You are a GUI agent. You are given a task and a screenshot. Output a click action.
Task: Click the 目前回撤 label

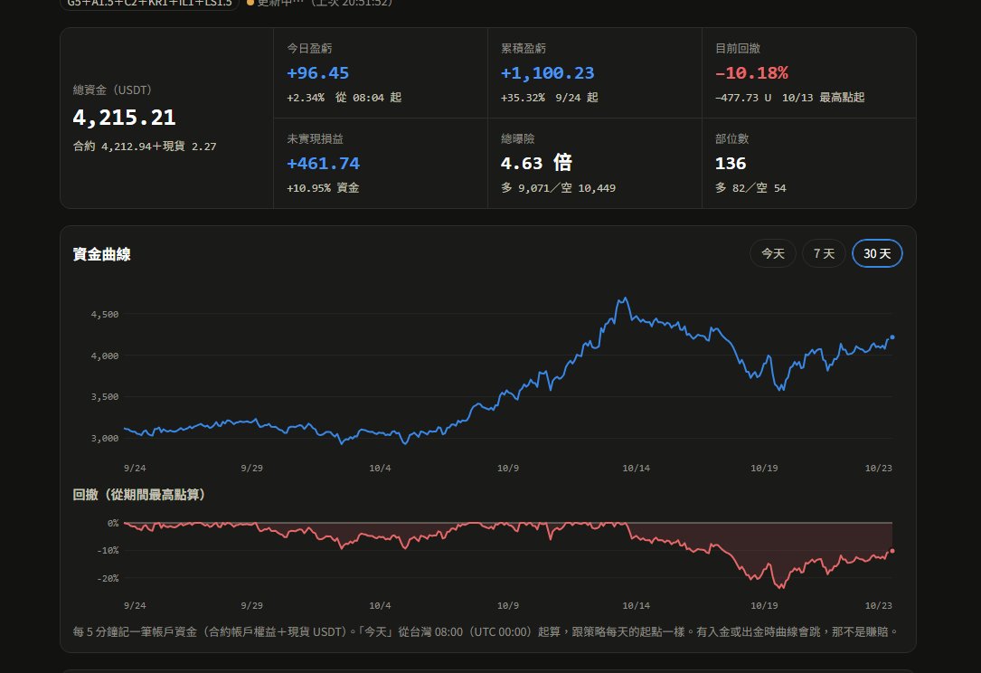[x=738, y=48]
